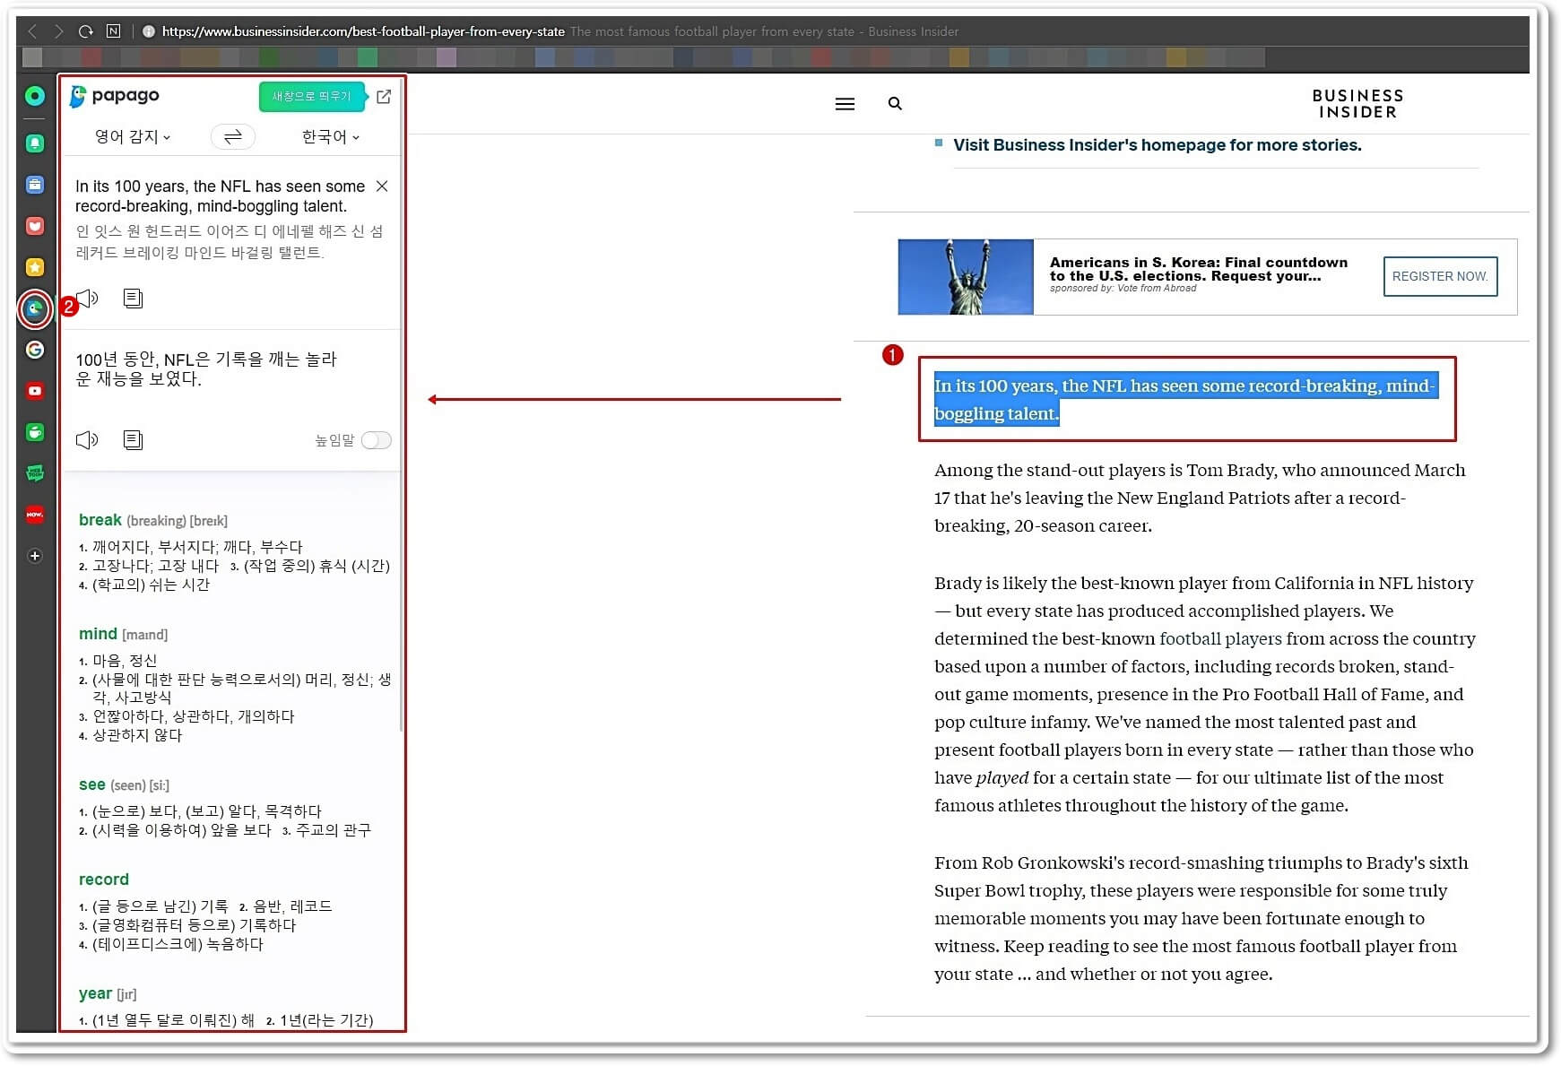Add a sidebar app with the plus icon
This screenshot has width=1561, height=1066.
(x=35, y=556)
